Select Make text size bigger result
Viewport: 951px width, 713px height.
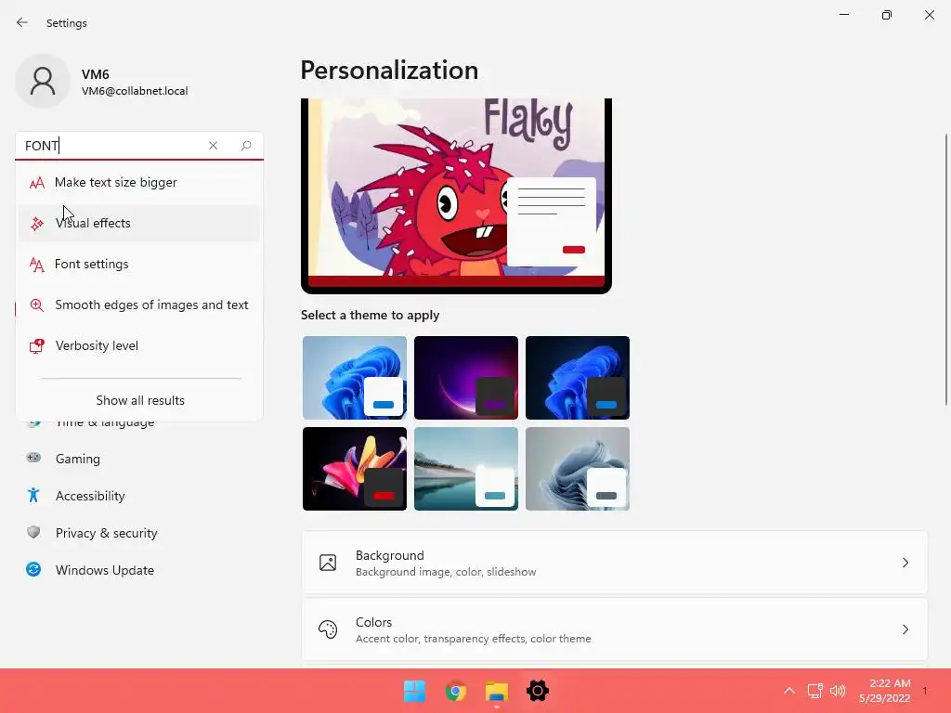coord(139,183)
